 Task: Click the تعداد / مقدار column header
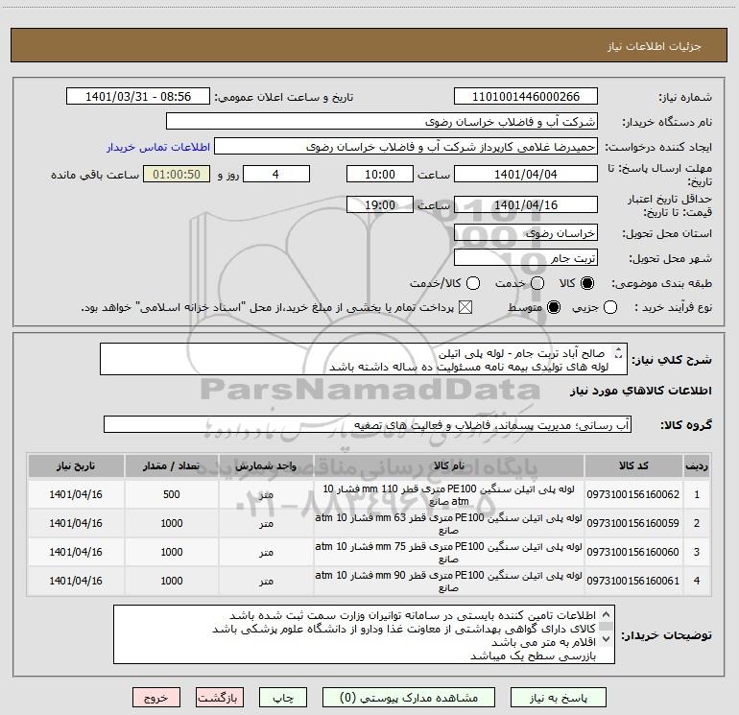point(171,465)
